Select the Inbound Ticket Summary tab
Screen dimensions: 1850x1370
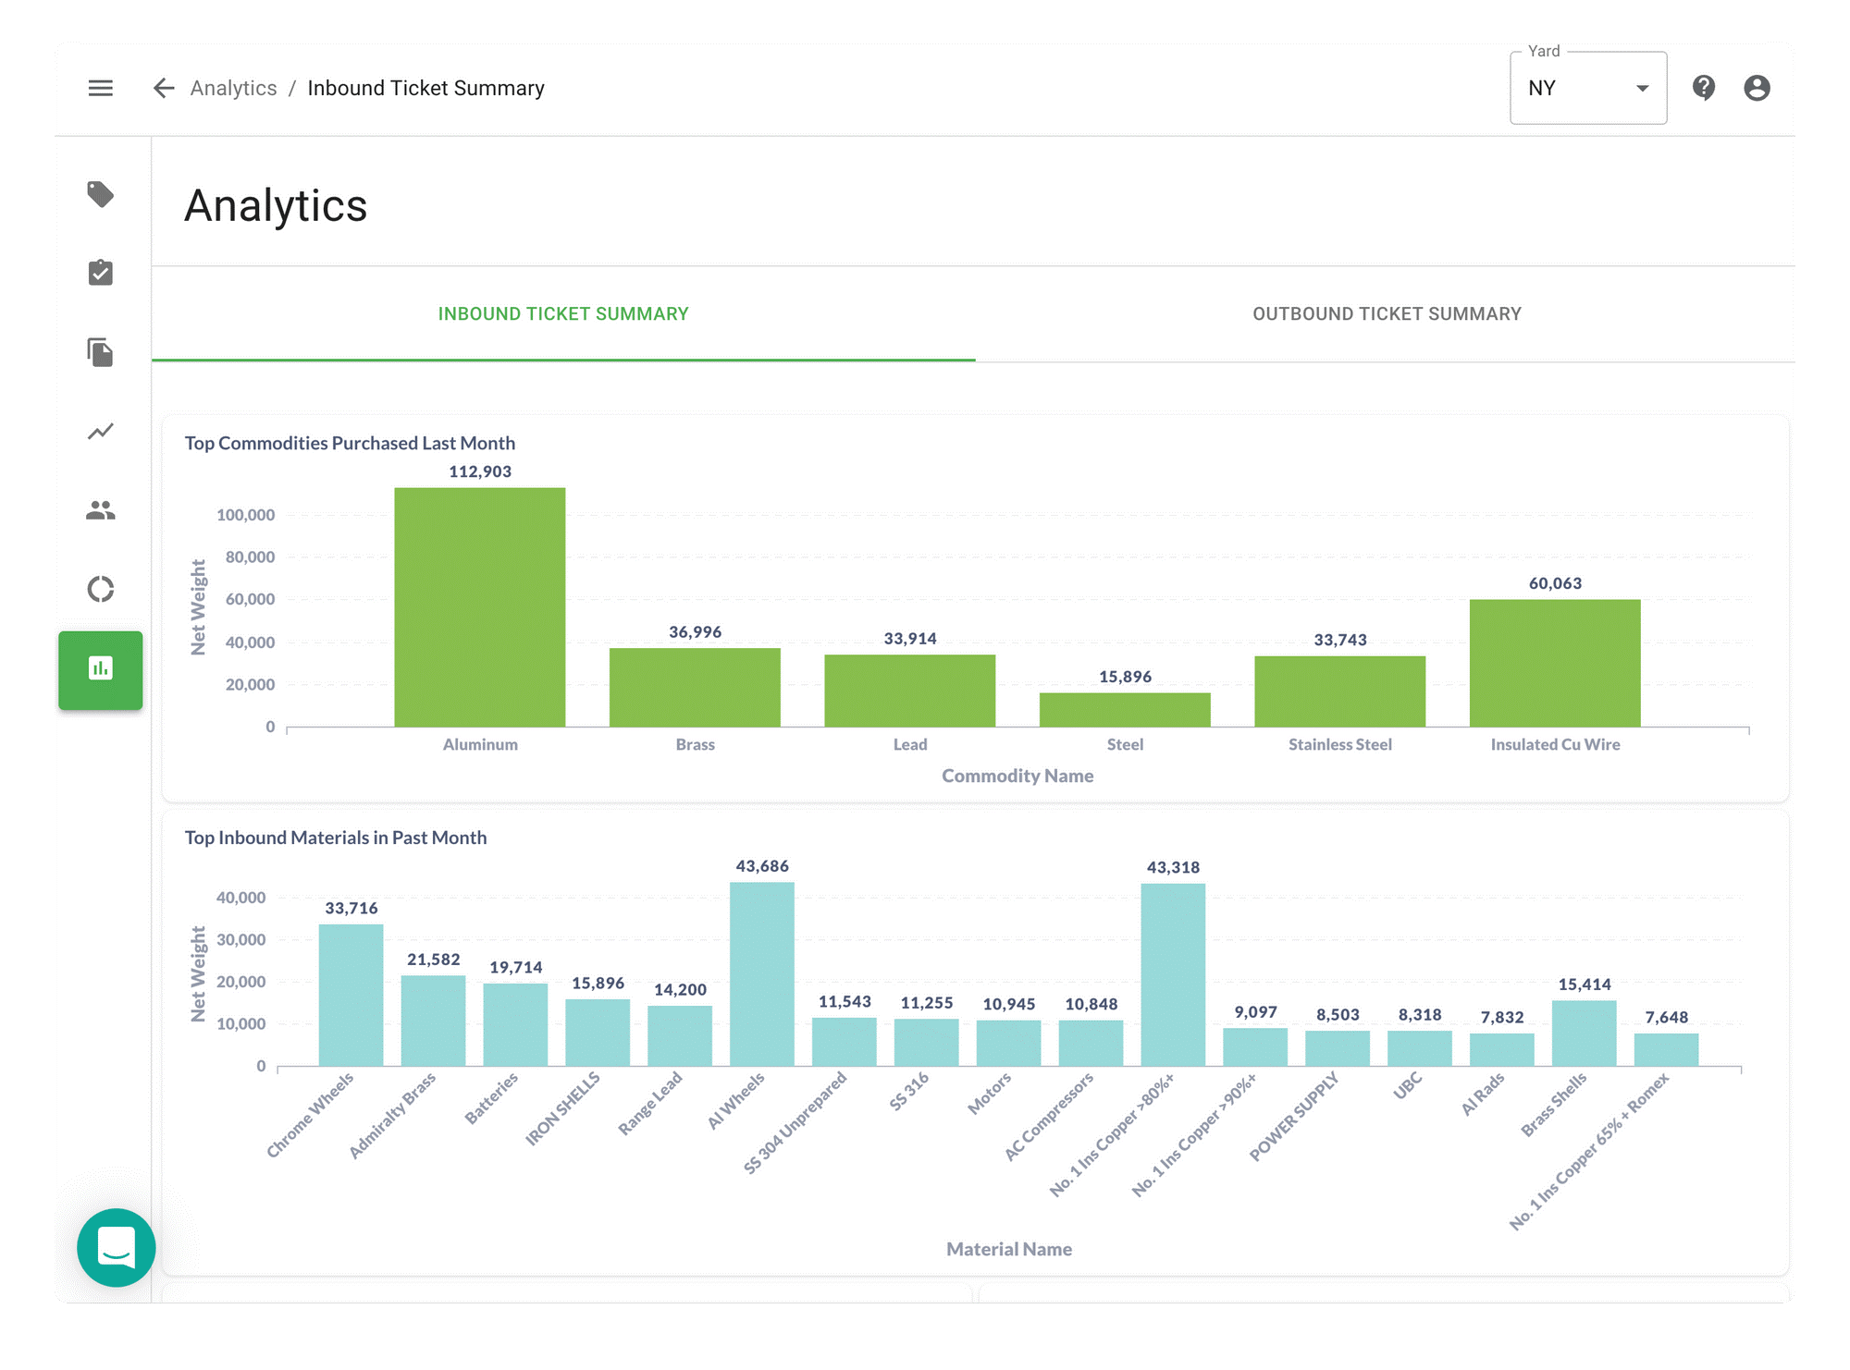click(562, 313)
